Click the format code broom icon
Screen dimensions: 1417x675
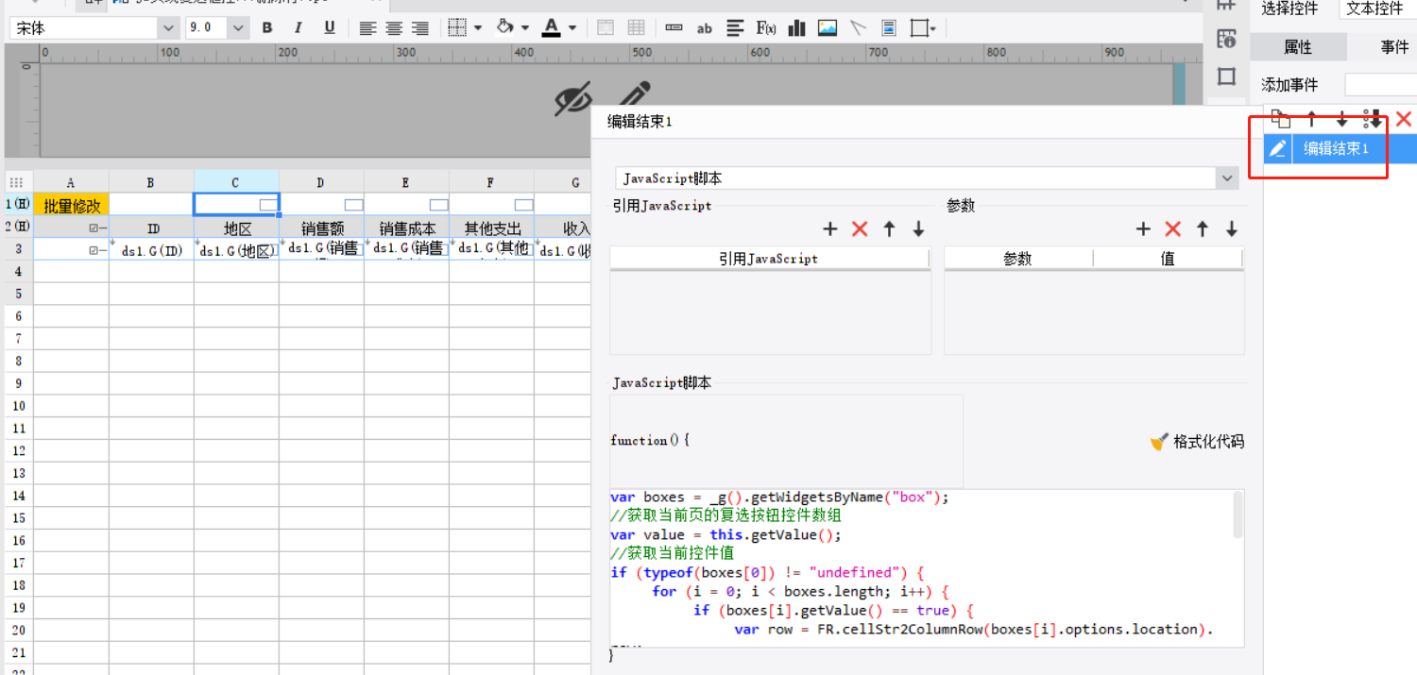pyautogui.click(x=1159, y=442)
